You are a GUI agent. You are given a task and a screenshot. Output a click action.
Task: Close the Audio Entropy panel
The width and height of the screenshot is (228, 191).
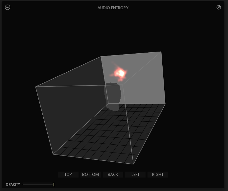219,7
